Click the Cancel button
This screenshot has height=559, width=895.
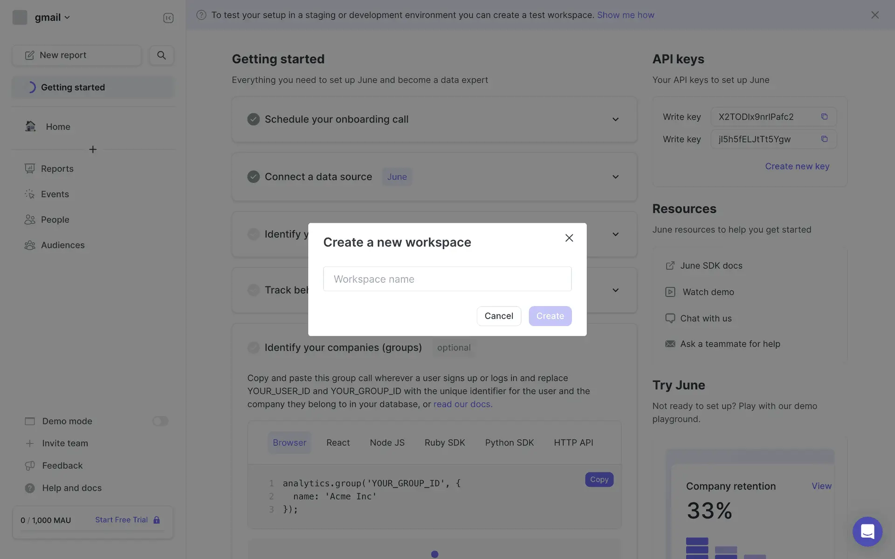(498, 316)
